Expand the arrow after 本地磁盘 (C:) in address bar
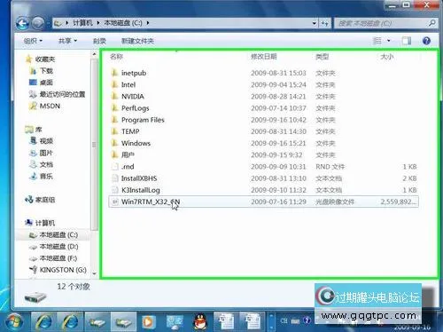The width and height of the screenshot is (443, 332). [147, 23]
